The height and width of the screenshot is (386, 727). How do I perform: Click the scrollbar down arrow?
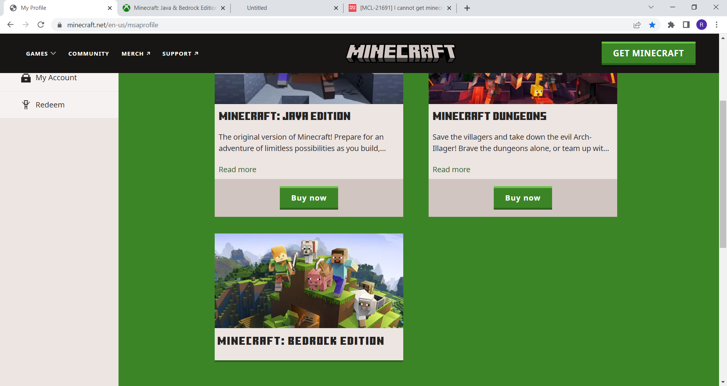point(723,382)
